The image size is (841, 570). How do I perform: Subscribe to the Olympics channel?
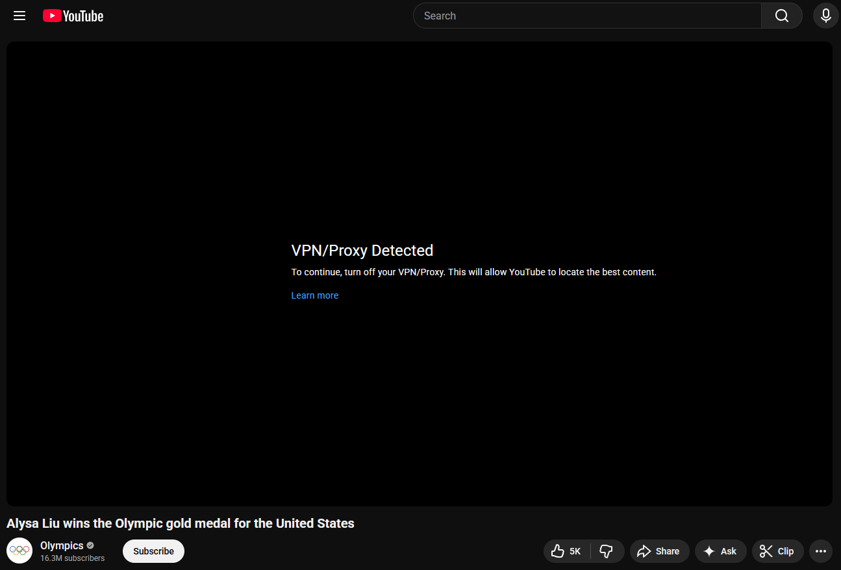coord(153,551)
